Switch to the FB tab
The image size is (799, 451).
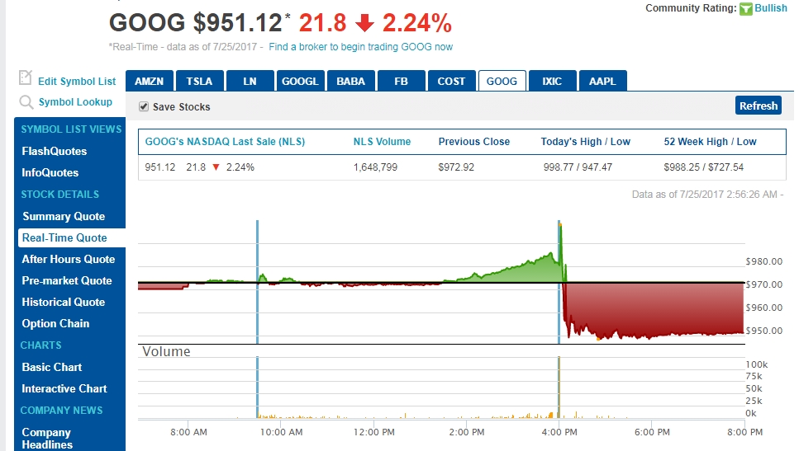(x=401, y=81)
